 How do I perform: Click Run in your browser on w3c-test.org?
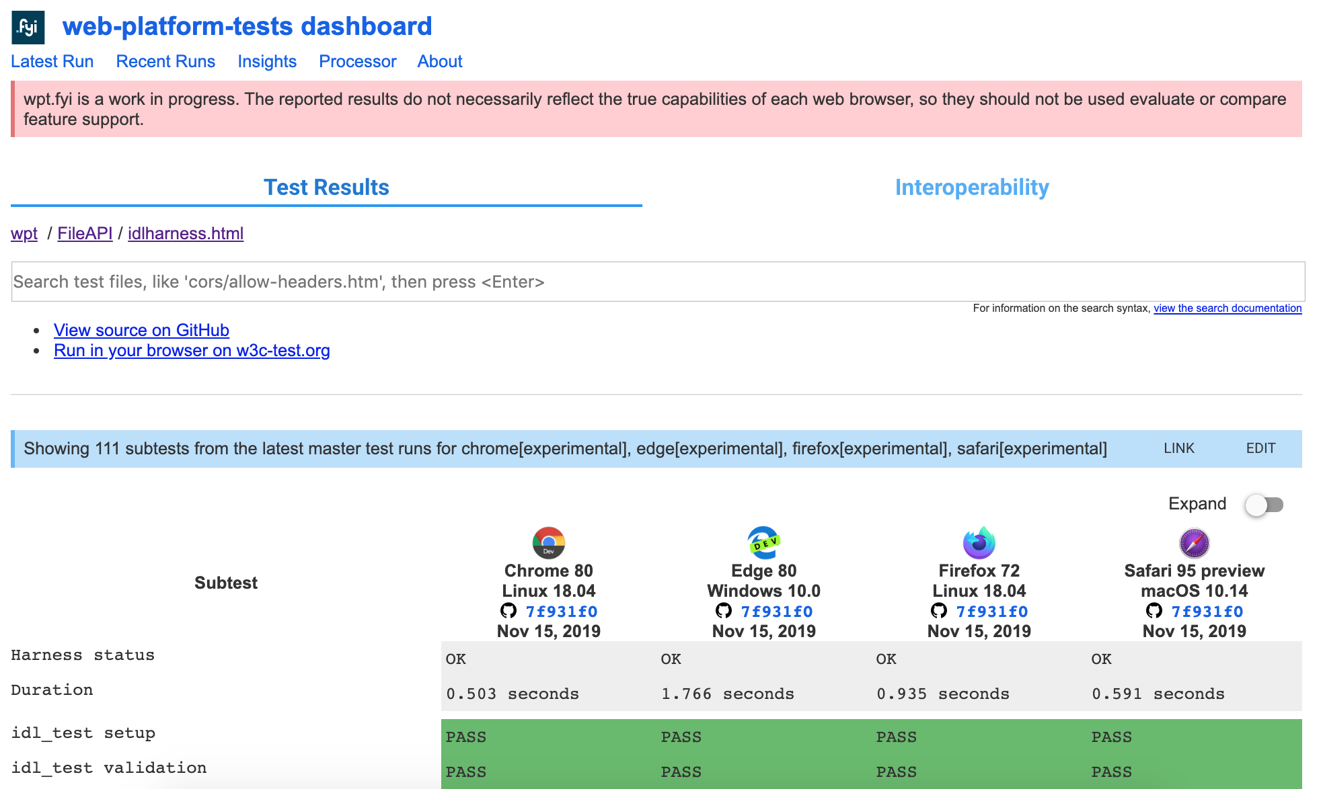click(192, 350)
